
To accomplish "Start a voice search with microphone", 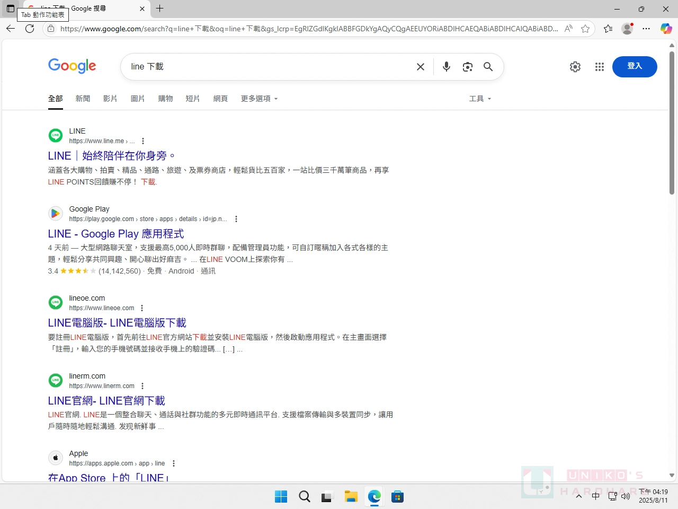I will (447, 67).
